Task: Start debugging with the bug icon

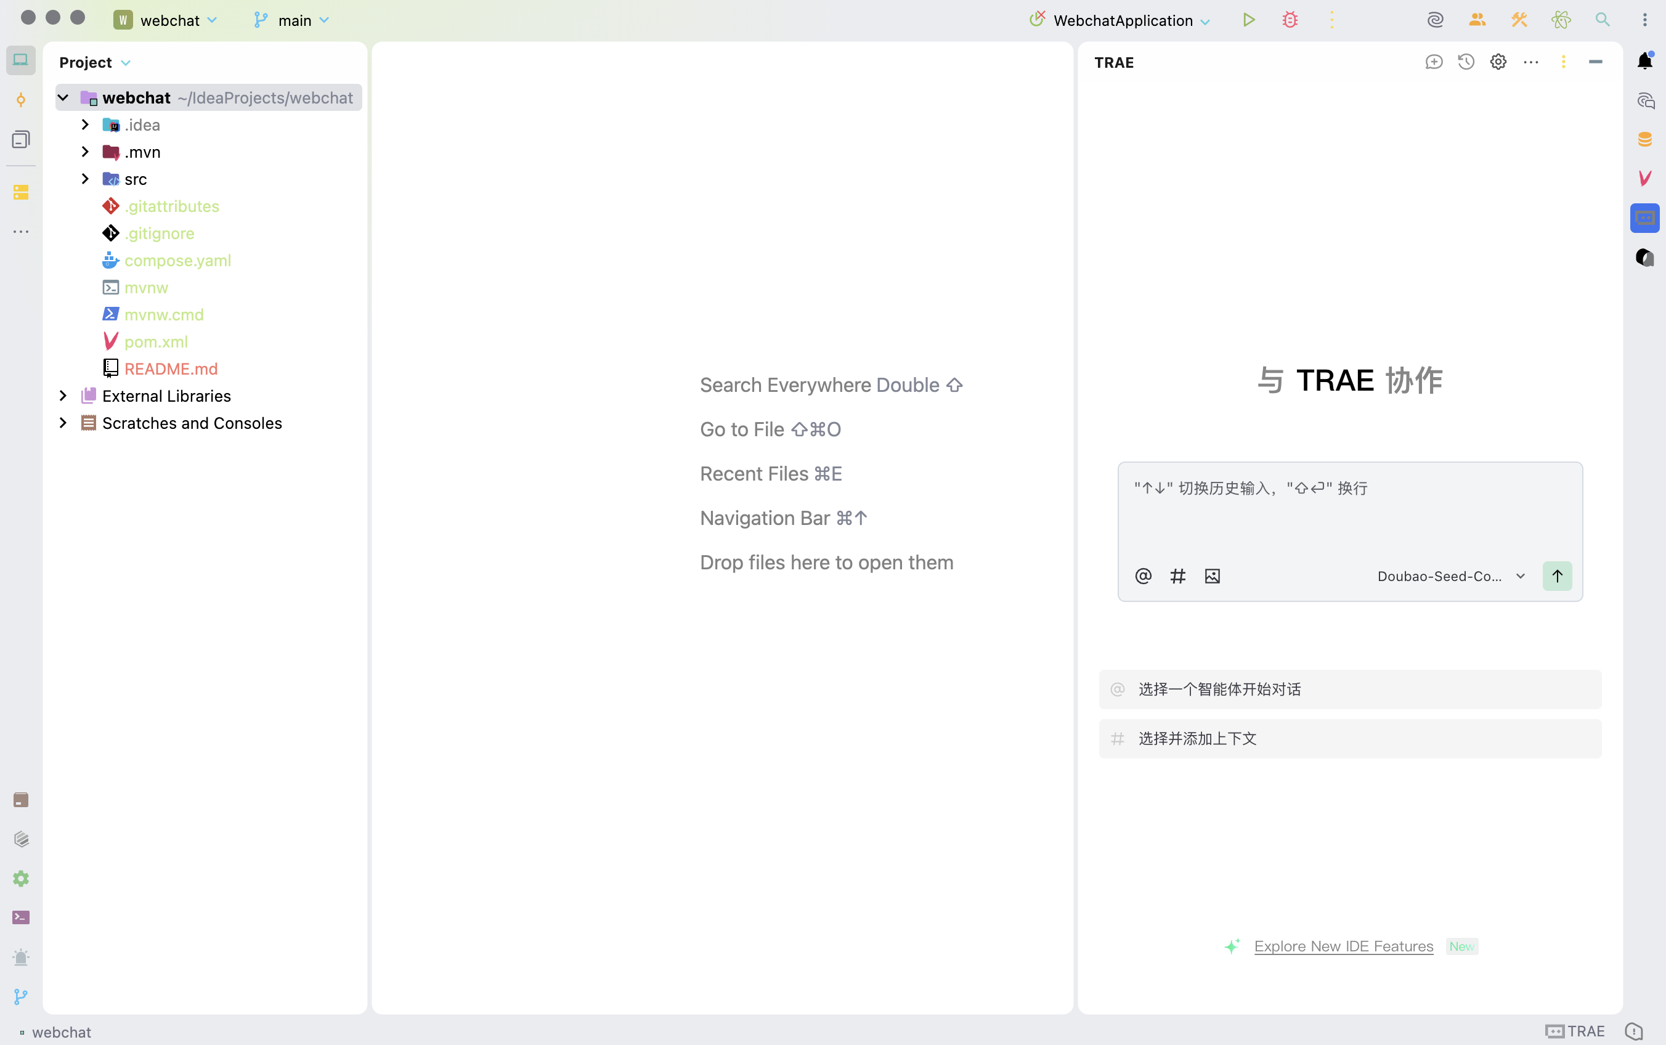Action: (x=1290, y=20)
